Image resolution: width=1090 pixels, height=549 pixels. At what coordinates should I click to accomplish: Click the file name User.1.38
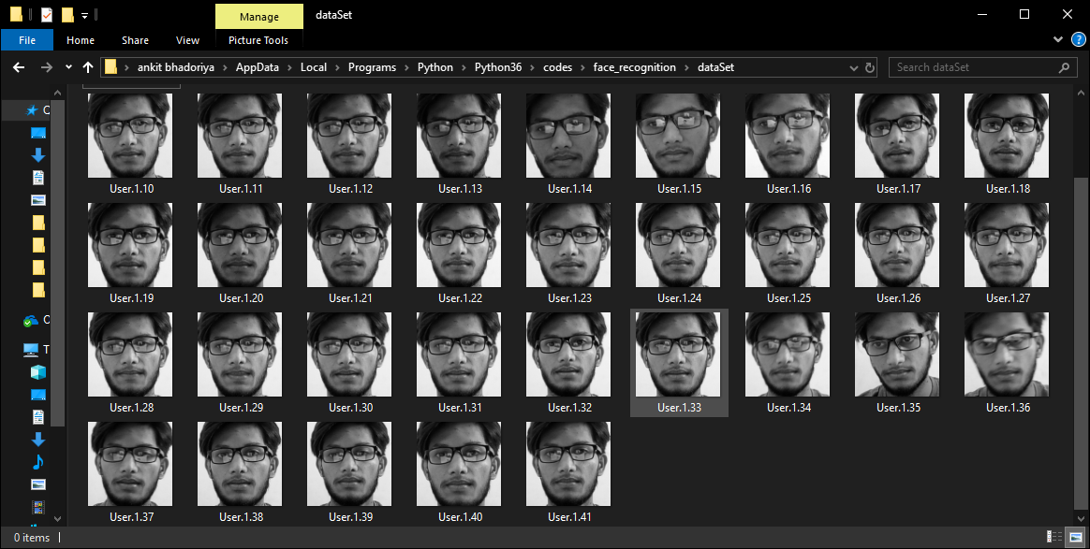[x=241, y=518]
